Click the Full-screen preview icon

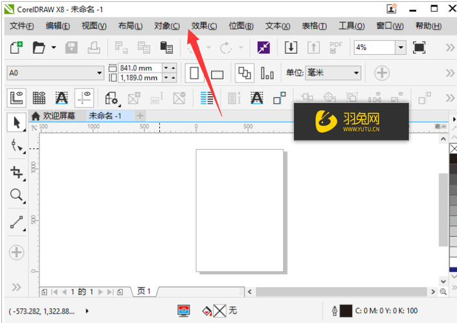tap(419, 47)
